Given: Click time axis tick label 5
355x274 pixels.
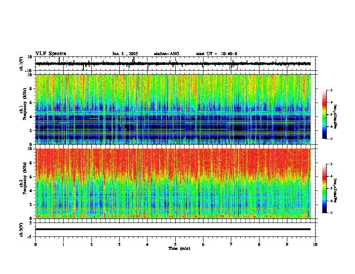Looking at the screenshot, I should pos(175,244).
